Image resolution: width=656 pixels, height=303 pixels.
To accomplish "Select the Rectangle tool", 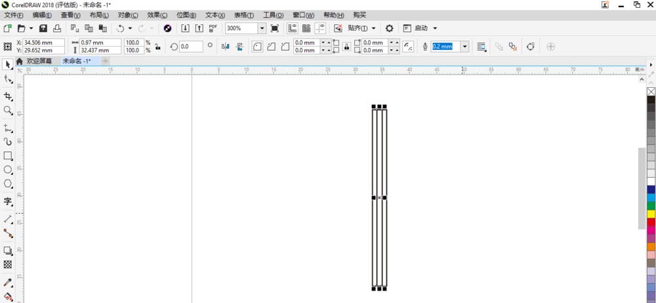I will tap(7, 155).
